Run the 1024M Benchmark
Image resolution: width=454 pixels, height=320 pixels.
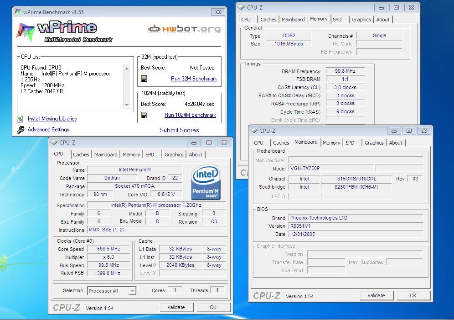pos(190,115)
